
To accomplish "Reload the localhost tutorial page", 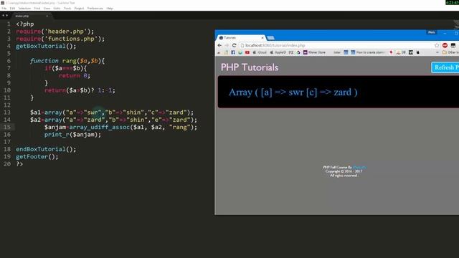I will tap(234, 45).
